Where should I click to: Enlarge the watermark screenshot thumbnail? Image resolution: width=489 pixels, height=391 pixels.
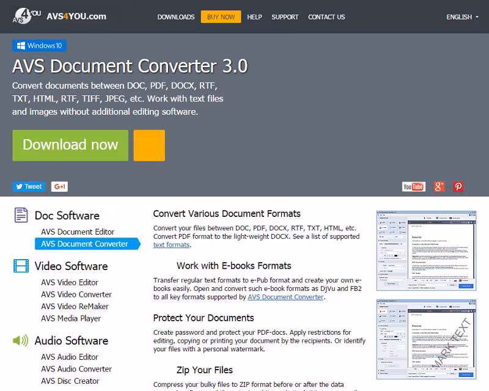[x=426, y=340]
